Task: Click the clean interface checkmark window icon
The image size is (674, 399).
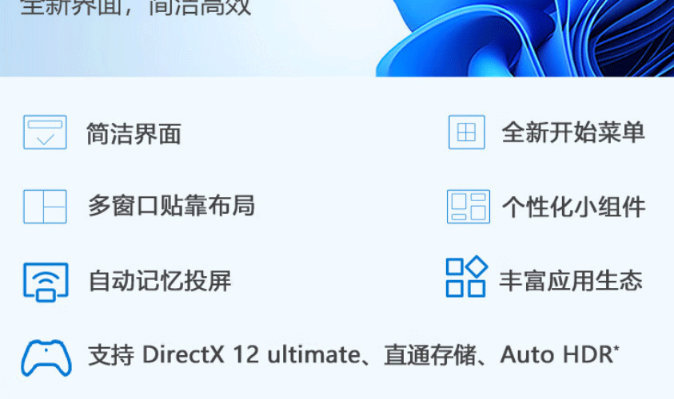Action: (45, 132)
